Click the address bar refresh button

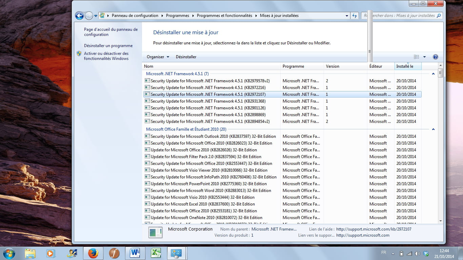[x=355, y=16]
